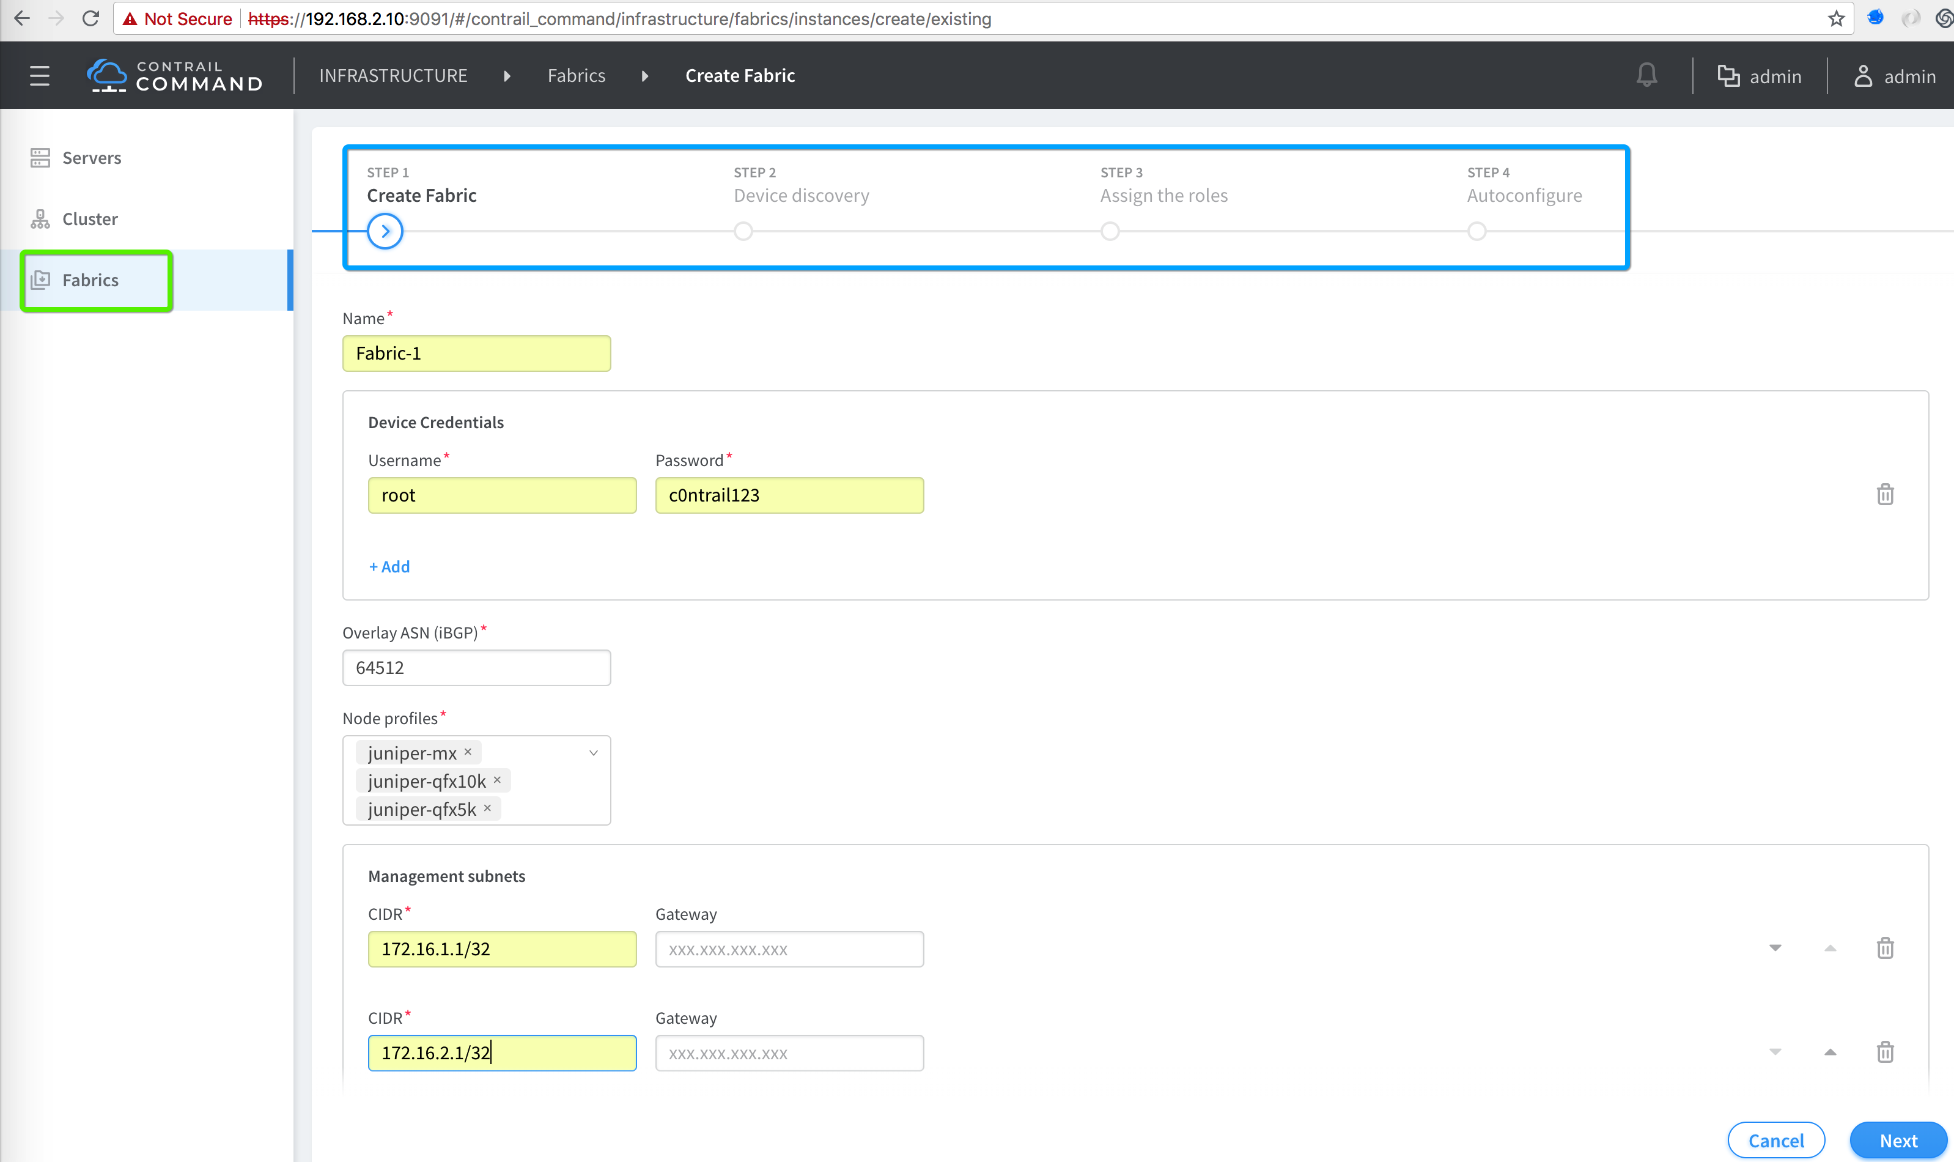Screen dimensions: 1954x1162
Task: Click Gateway field of first subnet
Action: click(x=789, y=948)
